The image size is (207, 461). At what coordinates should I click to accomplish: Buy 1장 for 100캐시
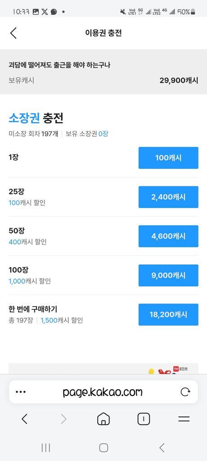tap(168, 158)
